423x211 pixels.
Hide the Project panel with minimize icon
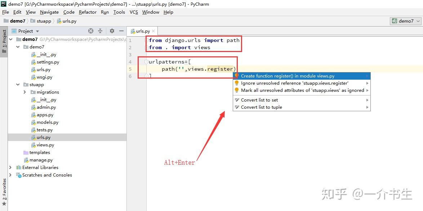(121, 31)
